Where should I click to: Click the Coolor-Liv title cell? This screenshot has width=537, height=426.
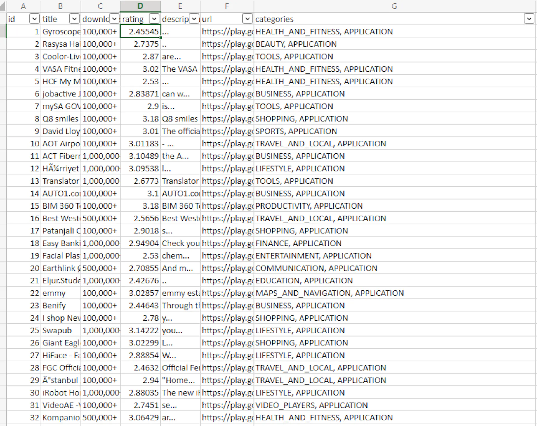[61, 56]
